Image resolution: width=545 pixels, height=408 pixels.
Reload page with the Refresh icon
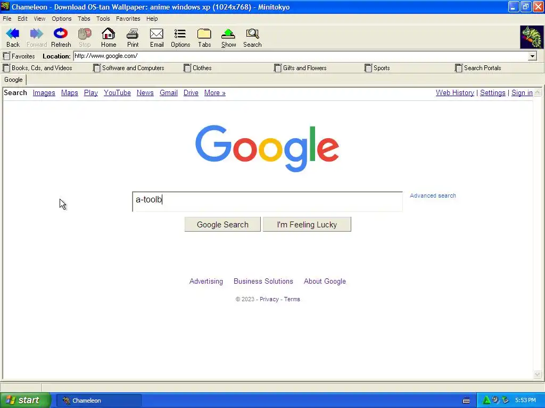click(x=61, y=33)
